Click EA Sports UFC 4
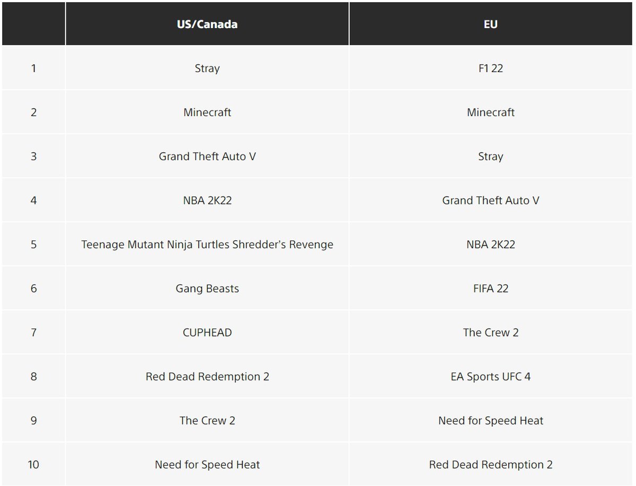 tap(491, 376)
